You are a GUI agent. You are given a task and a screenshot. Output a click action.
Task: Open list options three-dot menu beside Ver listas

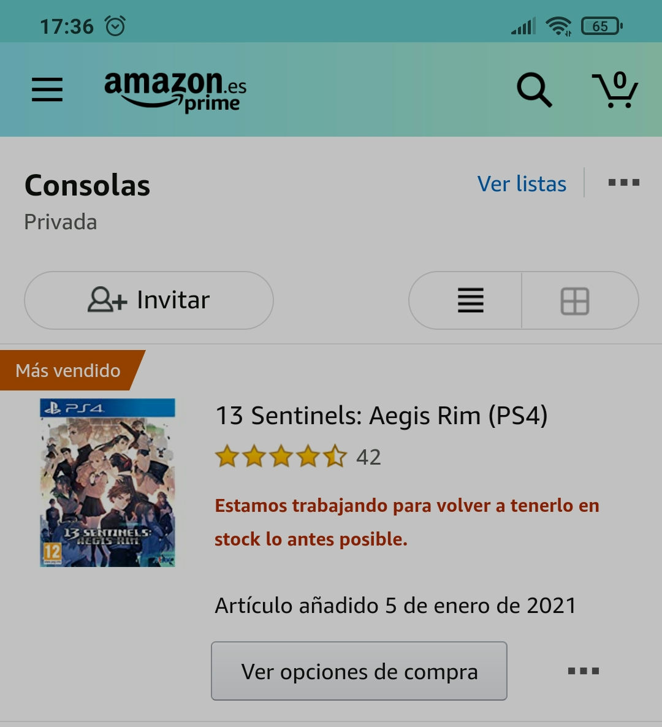point(624,183)
